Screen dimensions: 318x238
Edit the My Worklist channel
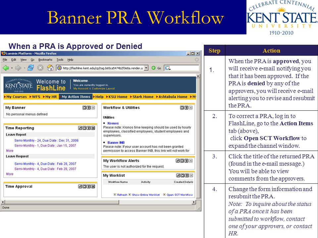[178, 176]
